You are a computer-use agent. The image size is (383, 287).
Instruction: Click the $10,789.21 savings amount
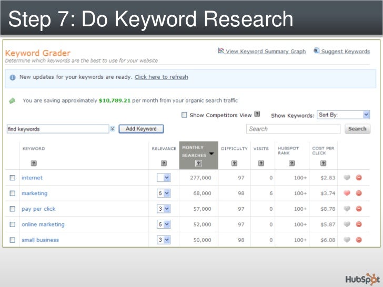click(x=115, y=100)
